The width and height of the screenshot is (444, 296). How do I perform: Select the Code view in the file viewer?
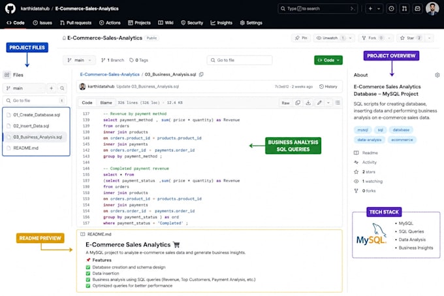[x=87, y=103]
